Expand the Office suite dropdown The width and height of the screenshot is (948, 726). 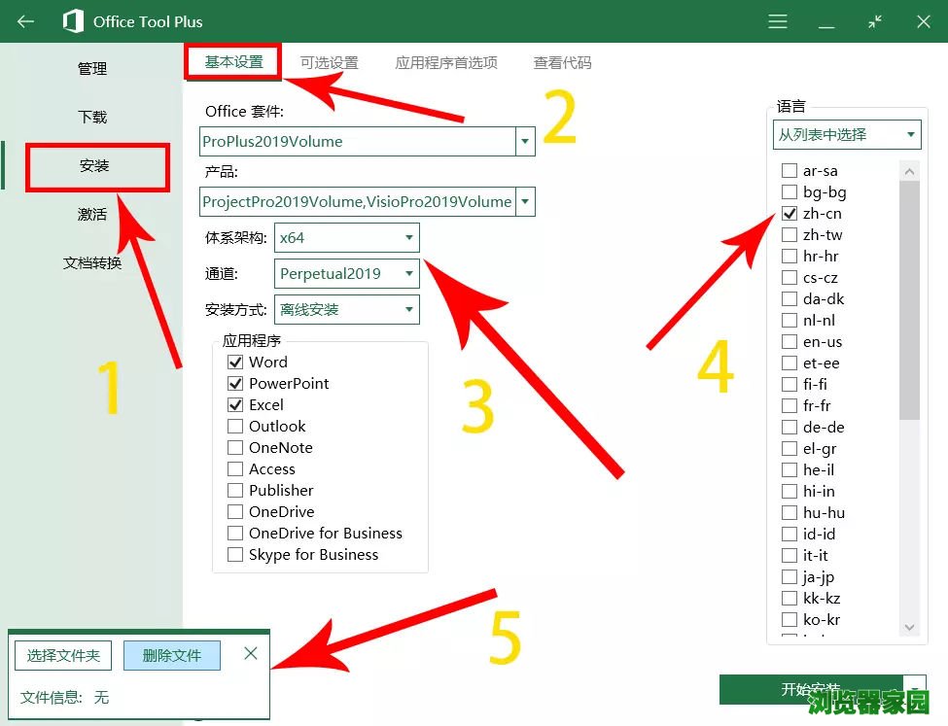(525, 142)
